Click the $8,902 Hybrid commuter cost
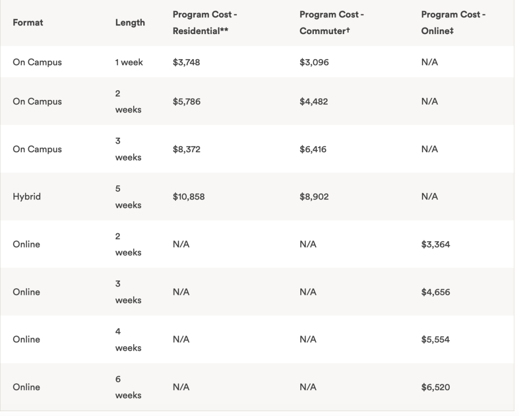 pos(314,196)
